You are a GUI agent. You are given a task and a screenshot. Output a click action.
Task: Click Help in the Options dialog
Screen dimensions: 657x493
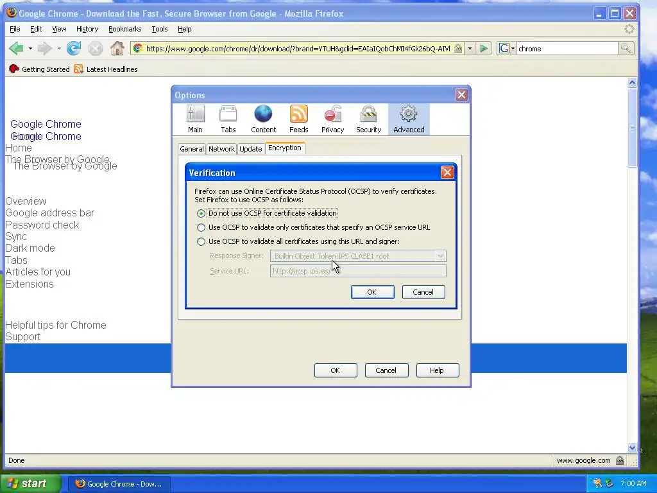point(437,370)
